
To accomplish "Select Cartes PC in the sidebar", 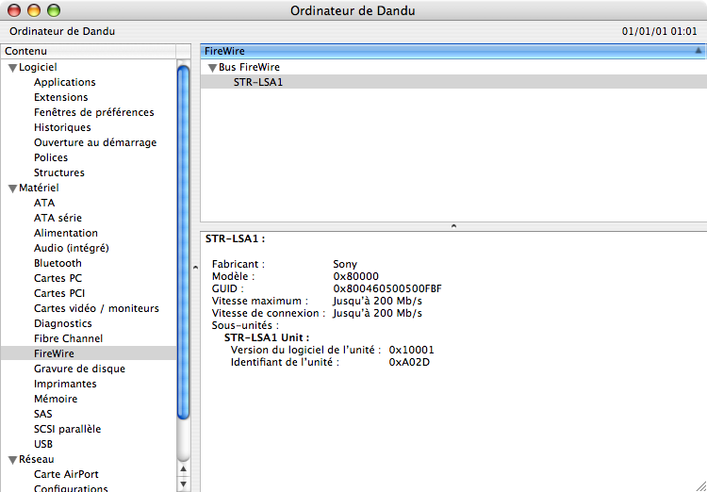I will (58, 278).
